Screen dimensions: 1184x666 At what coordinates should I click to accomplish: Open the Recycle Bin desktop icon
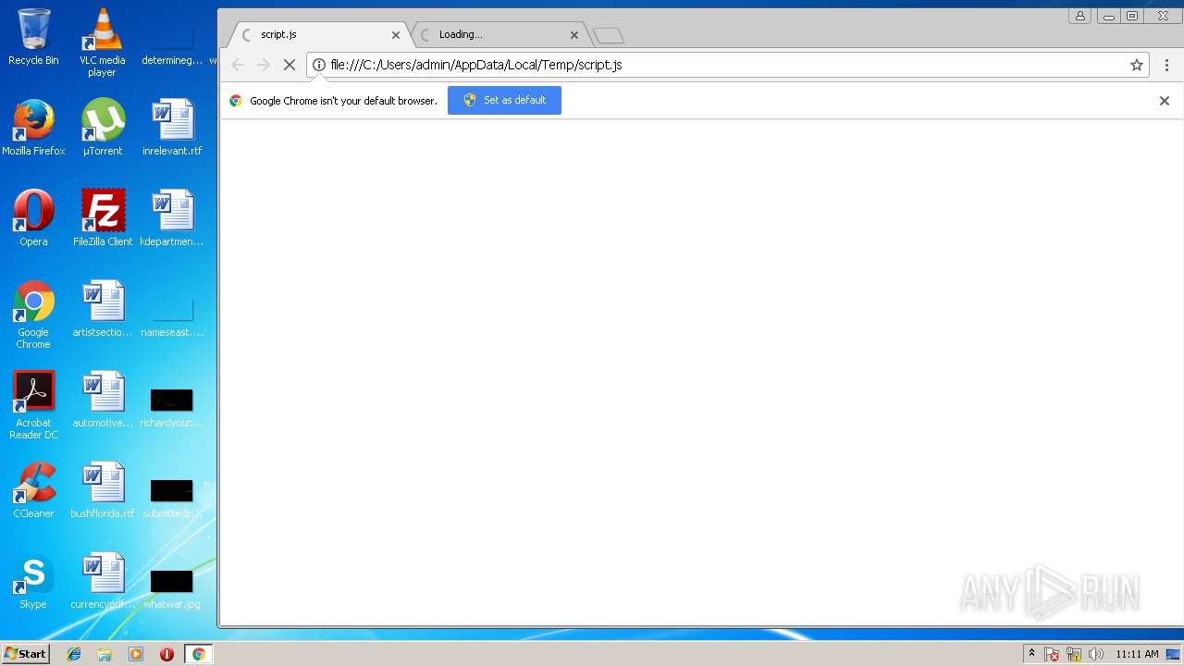pyautogui.click(x=33, y=37)
